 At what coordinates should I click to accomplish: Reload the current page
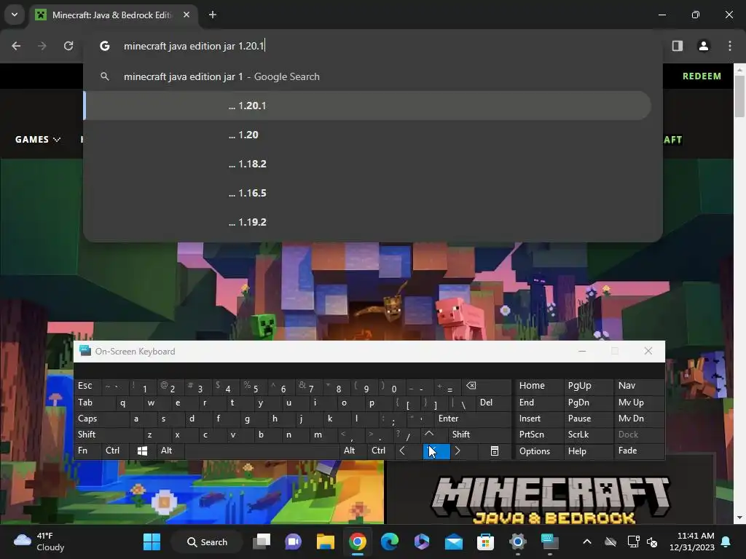click(68, 46)
